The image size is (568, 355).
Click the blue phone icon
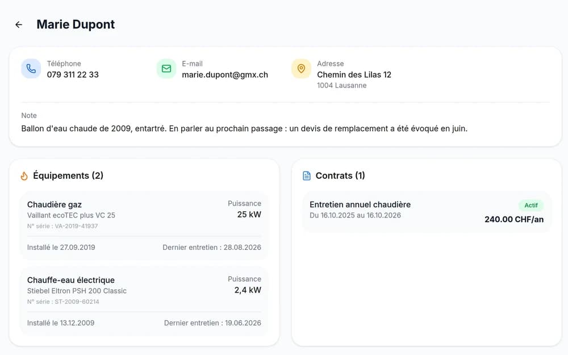[31, 69]
